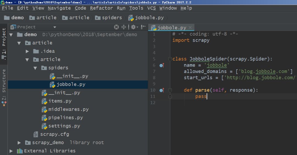This screenshot has width=297, height=155.
Task: Collapse the spiders folder
Action: click(x=35, y=68)
